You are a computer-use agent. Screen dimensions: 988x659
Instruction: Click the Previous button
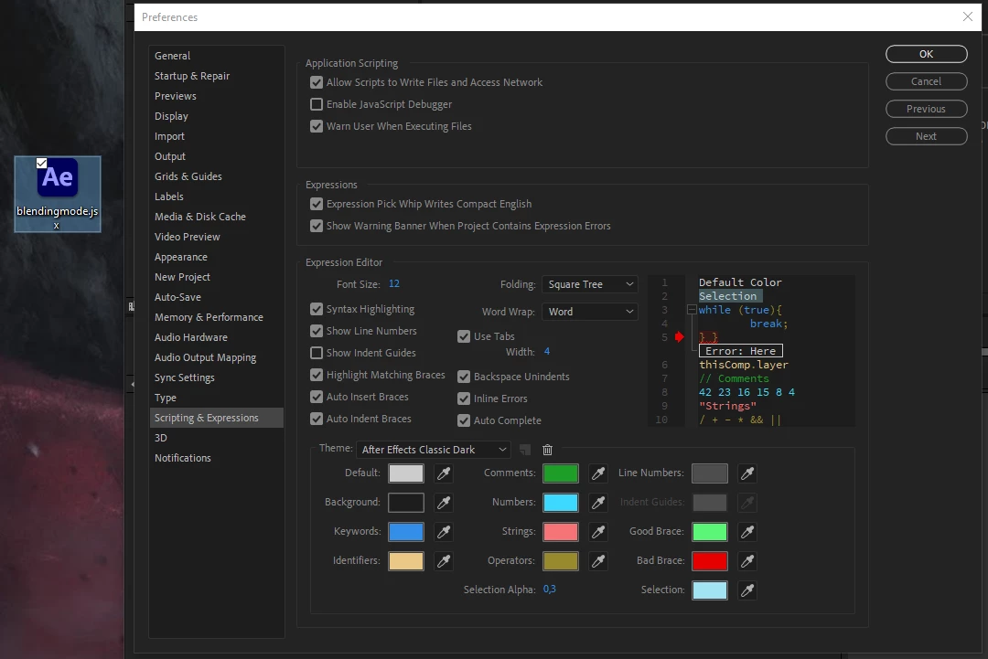(926, 109)
